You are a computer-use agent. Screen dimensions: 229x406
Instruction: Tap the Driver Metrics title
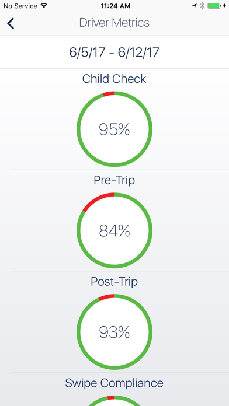[x=114, y=23]
